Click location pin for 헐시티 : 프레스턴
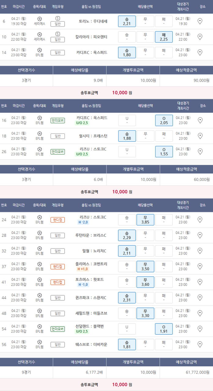The width and height of the screenshot is (213, 391). (x=200, y=136)
